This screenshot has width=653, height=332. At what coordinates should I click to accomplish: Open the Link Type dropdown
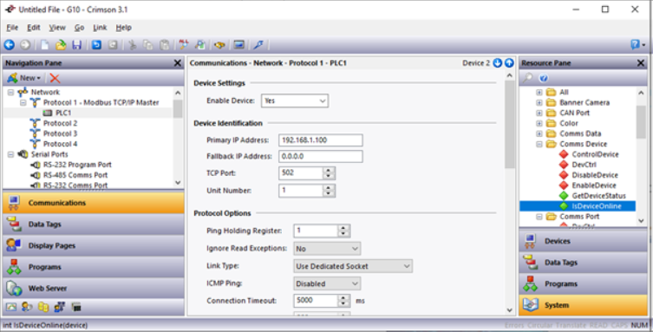point(353,266)
